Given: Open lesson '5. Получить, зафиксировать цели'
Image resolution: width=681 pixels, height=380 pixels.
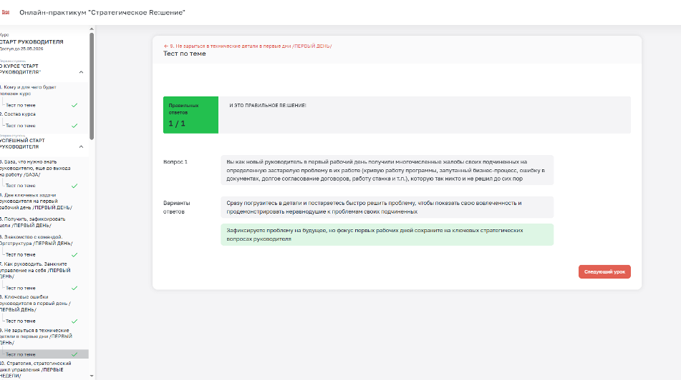Looking at the screenshot, I should pos(36,221).
